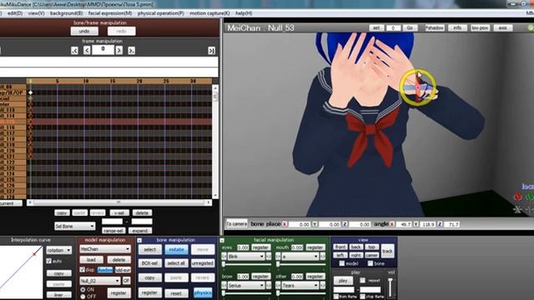
Task: Previous eyes morph arrow beside Blink
Action: pyautogui.click(x=224, y=256)
